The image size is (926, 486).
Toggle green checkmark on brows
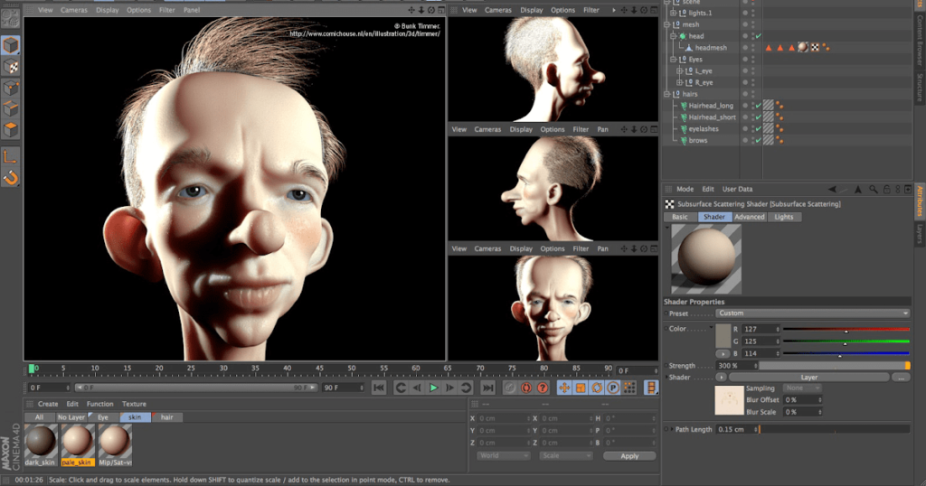coord(759,140)
